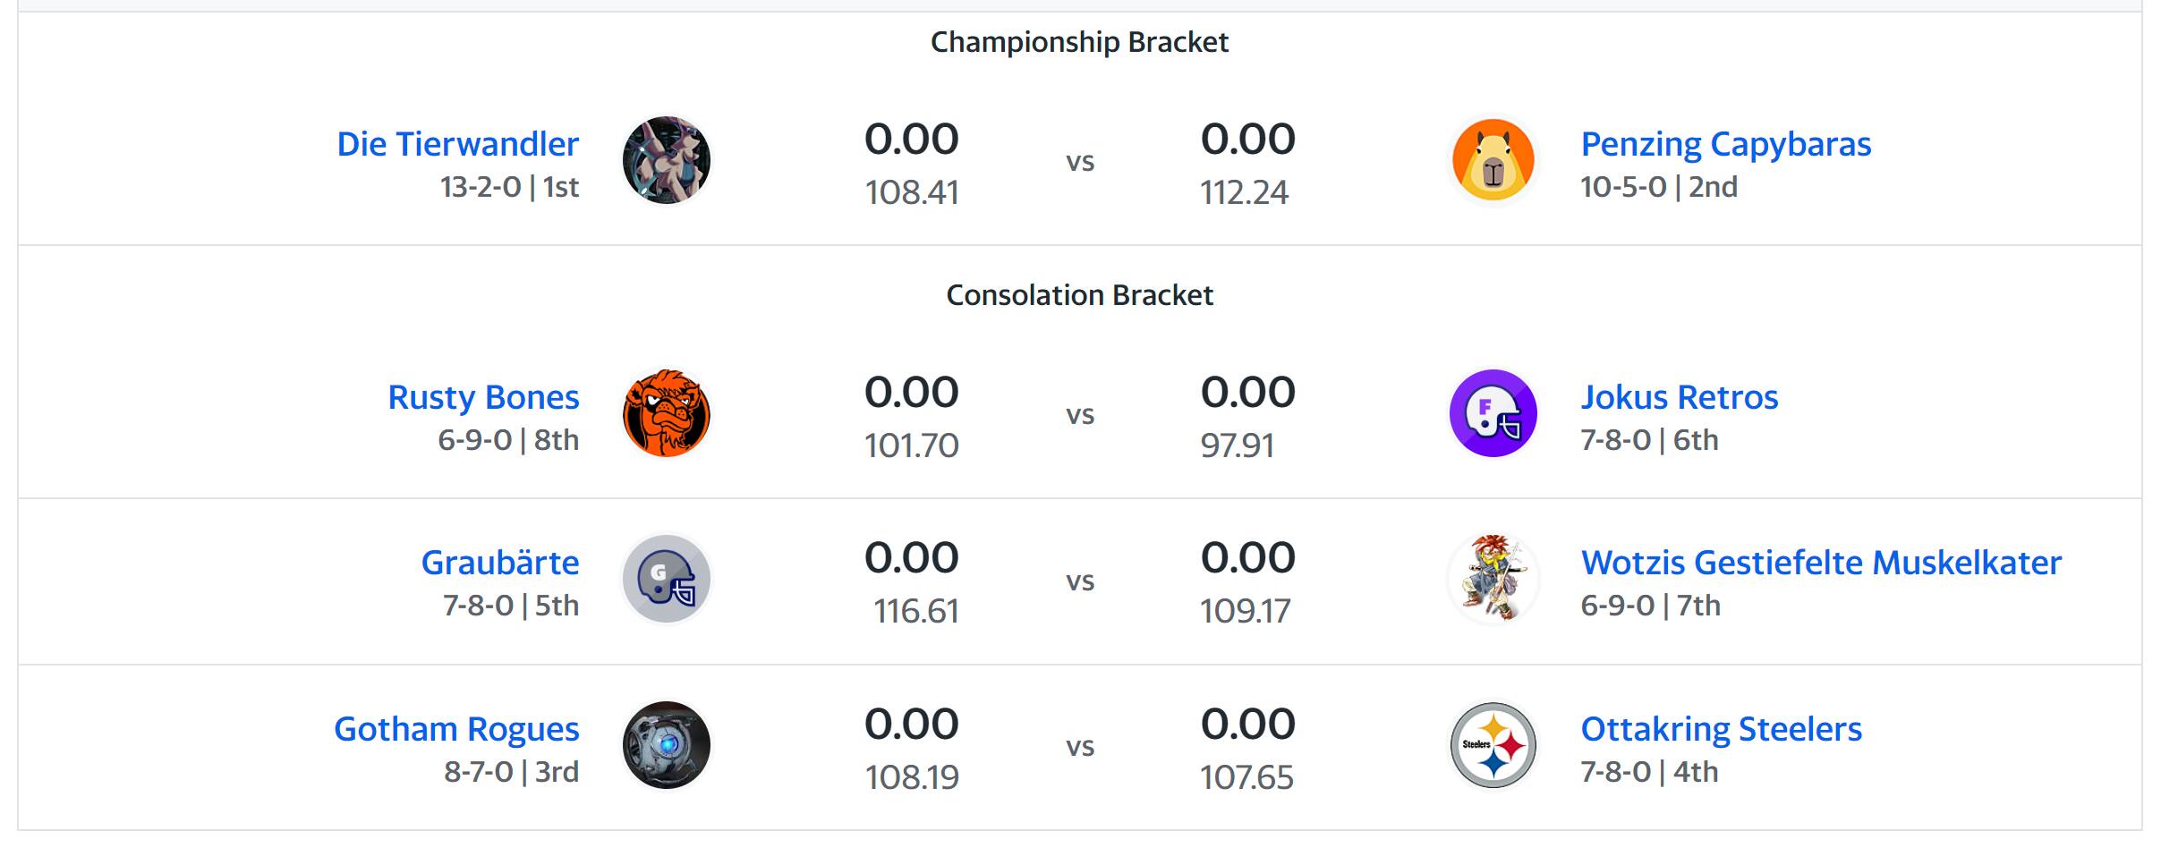The image size is (2161, 848).
Task: Click the championship matchup vs label
Action: 1080,162
